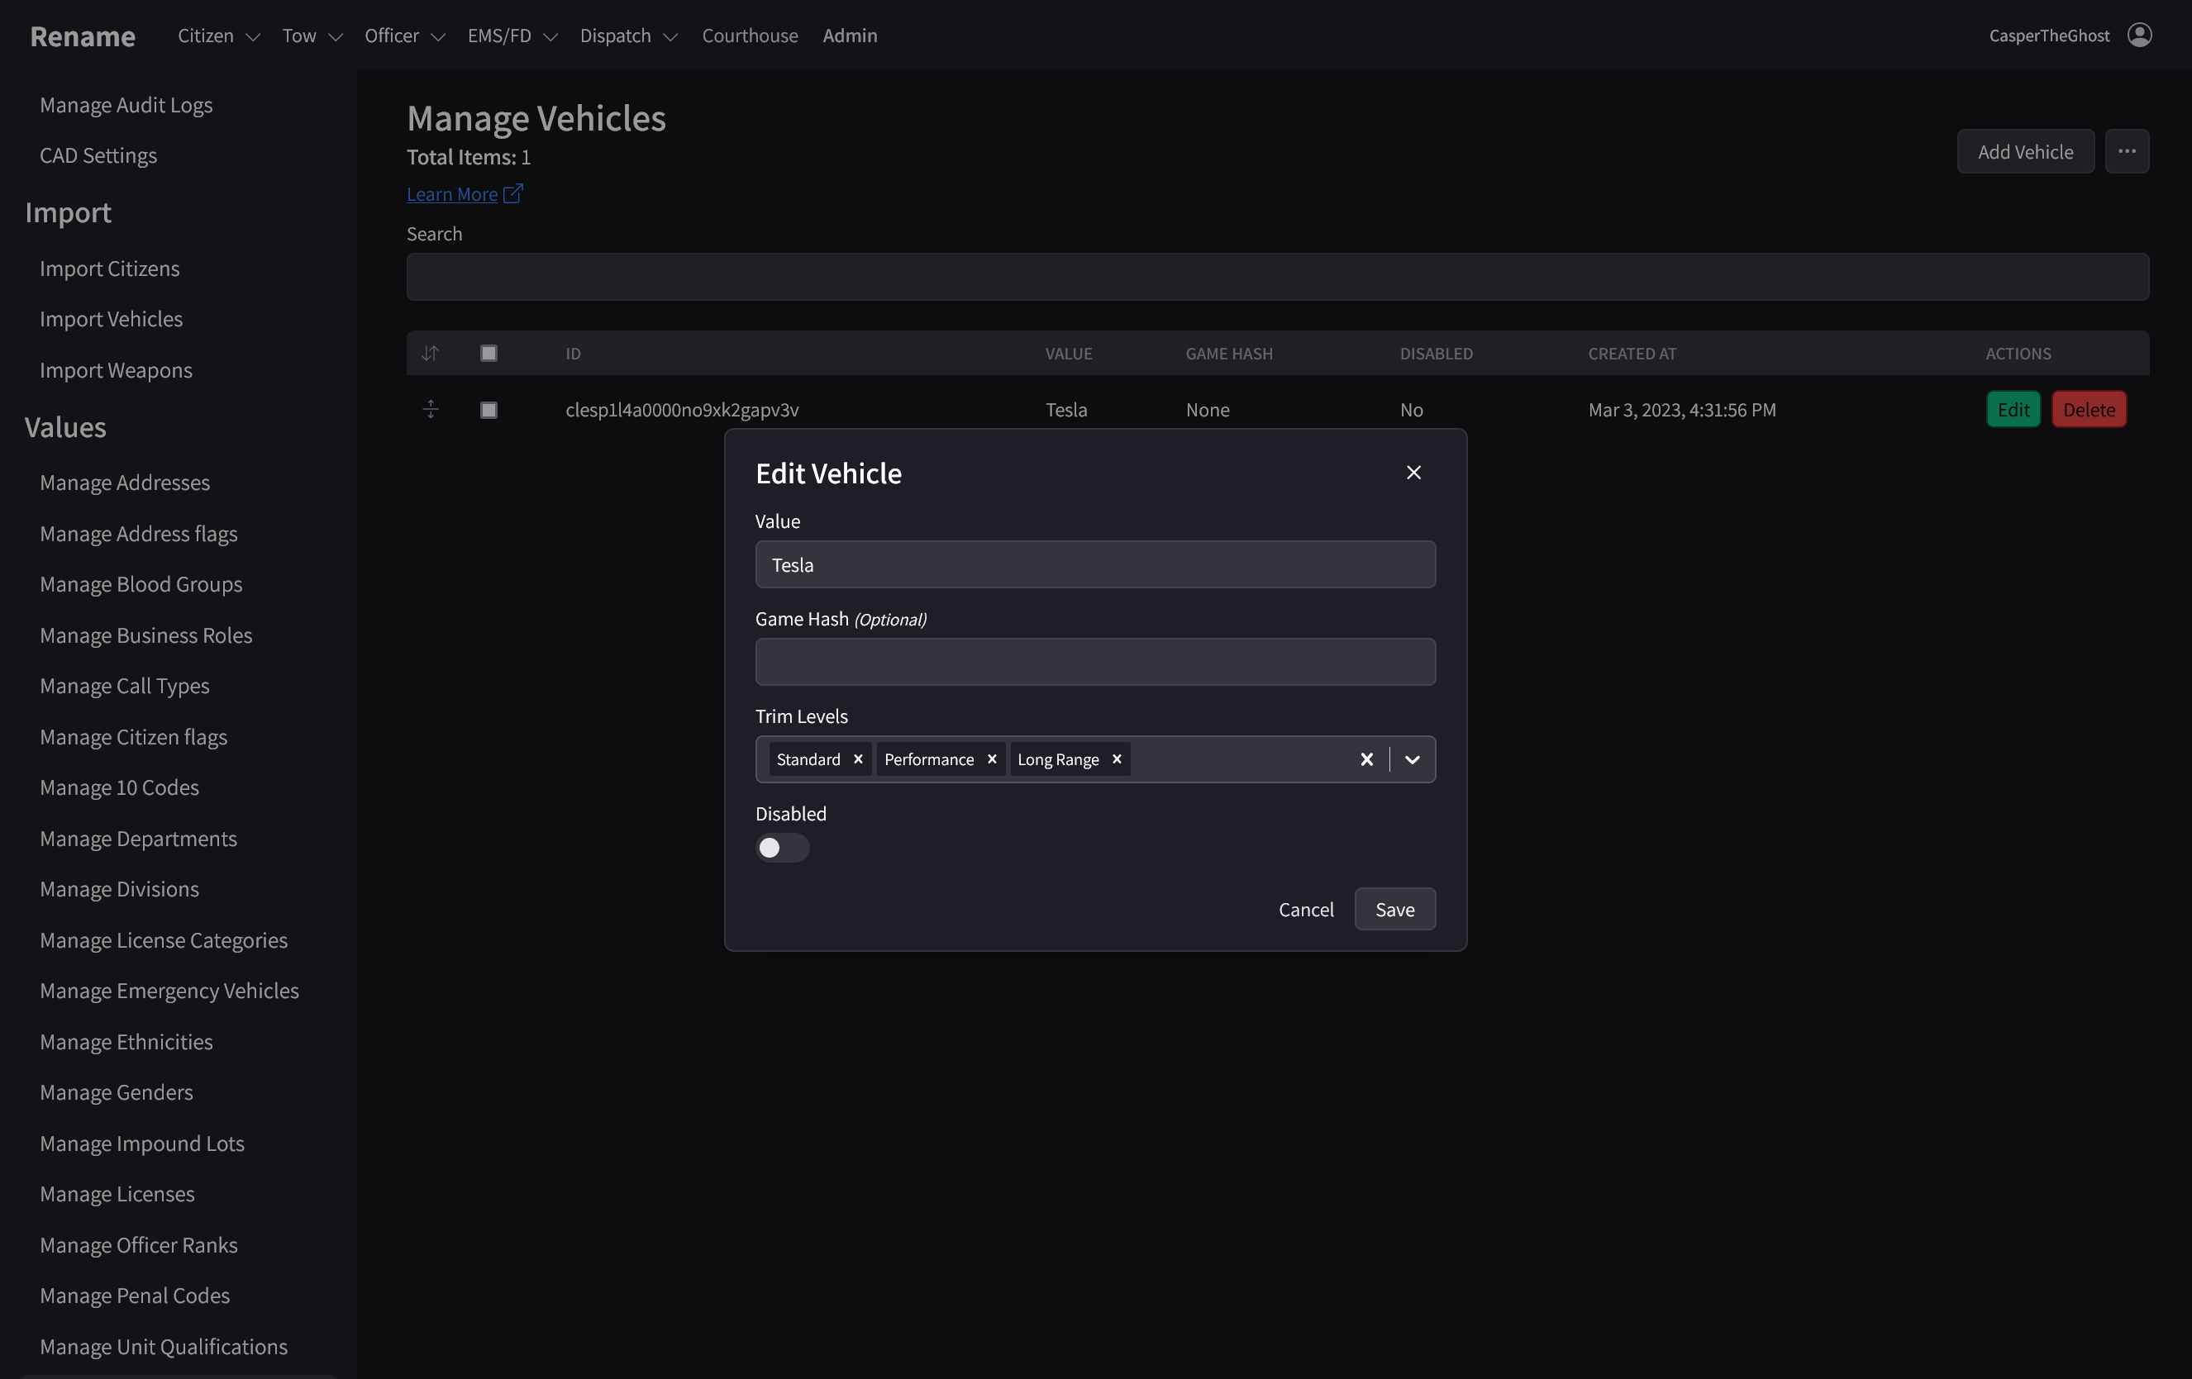Remove the Performance trim level tag
The height and width of the screenshot is (1379, 2192).
(x=991, y=758)
